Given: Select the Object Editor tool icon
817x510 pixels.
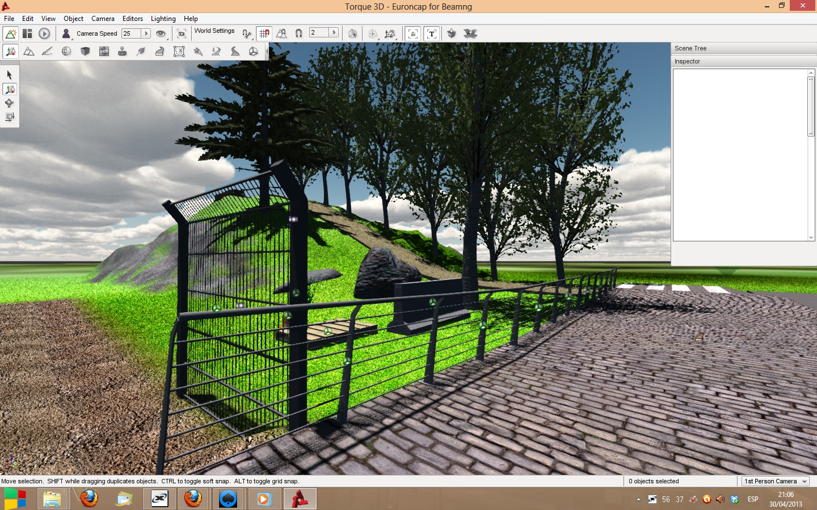Looking at the screenshot, I should click(x=11, y=52).
